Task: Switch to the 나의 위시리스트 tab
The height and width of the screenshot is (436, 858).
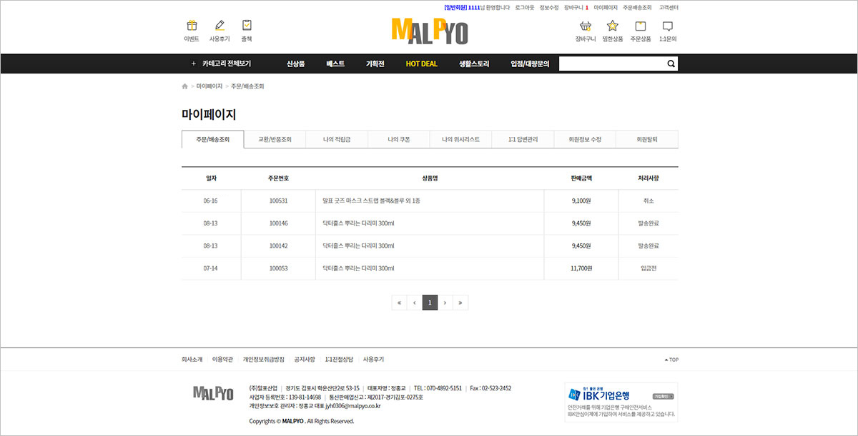Action: [461, 139]
